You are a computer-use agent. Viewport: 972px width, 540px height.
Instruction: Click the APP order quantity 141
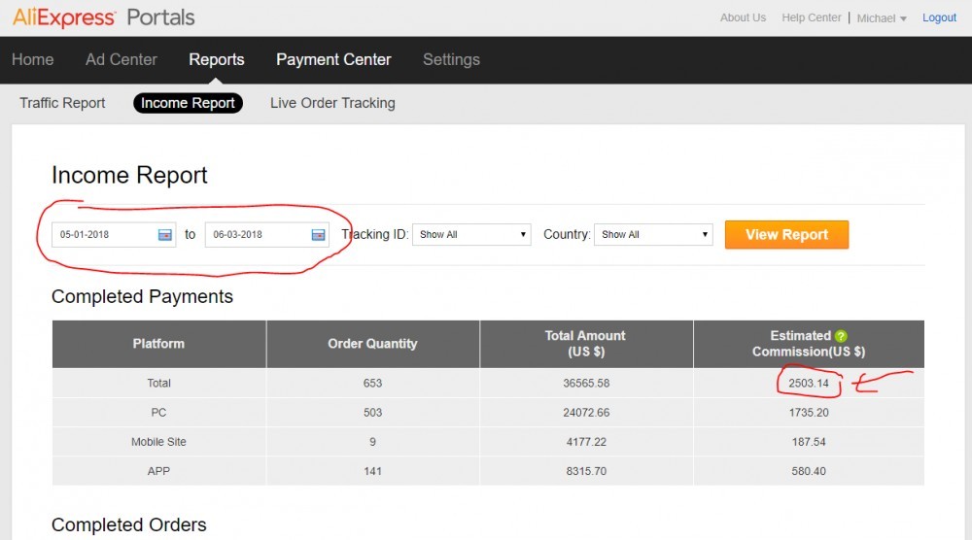pyautogui.click(x=372, y=471)
